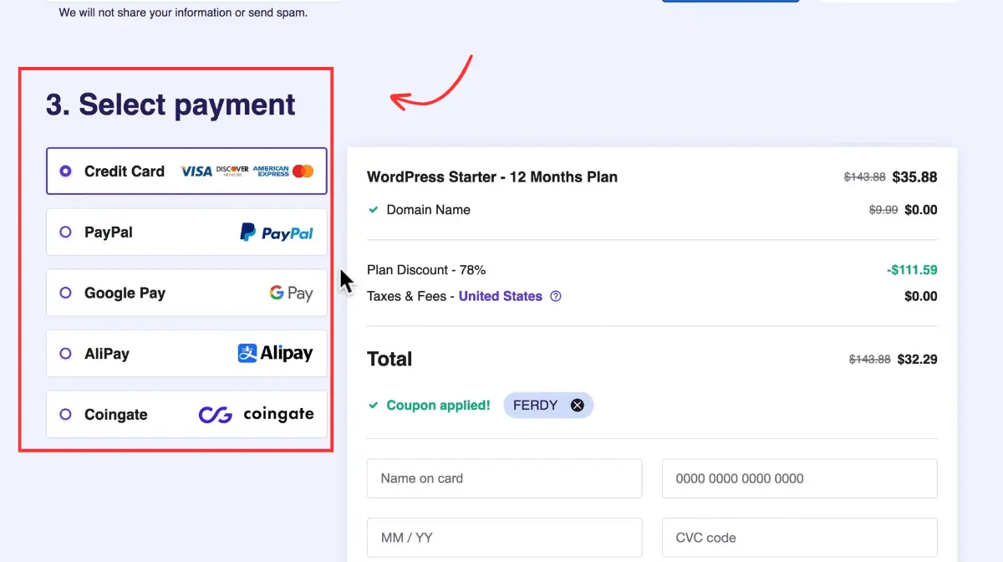Remove the FERDY coupon
Viewport: 1003px width, 562px height.
pyautogui.click(x=577, y=405)
